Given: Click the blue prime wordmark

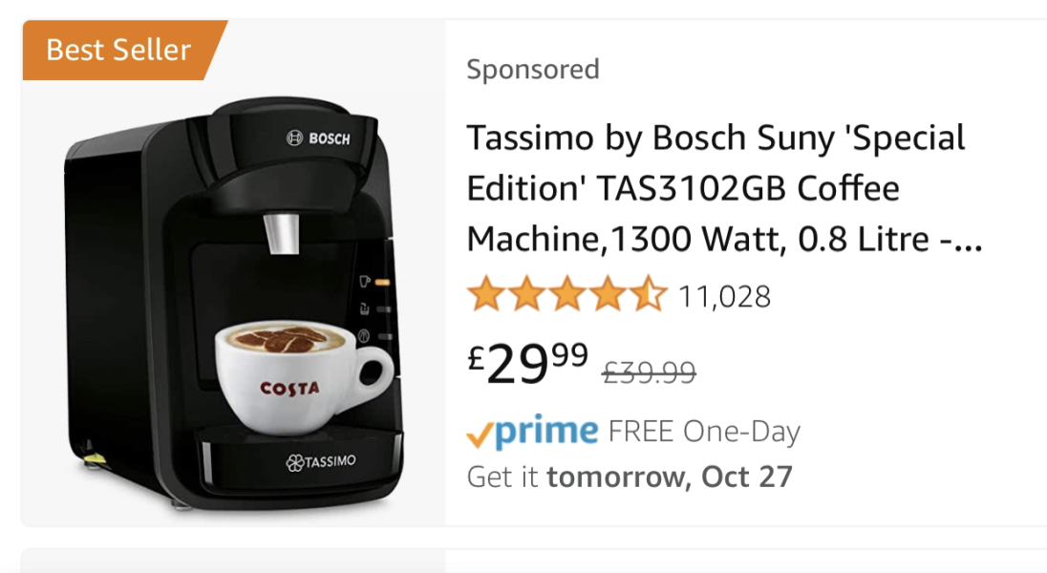Looking at the screenshot, I should [545, 433].
